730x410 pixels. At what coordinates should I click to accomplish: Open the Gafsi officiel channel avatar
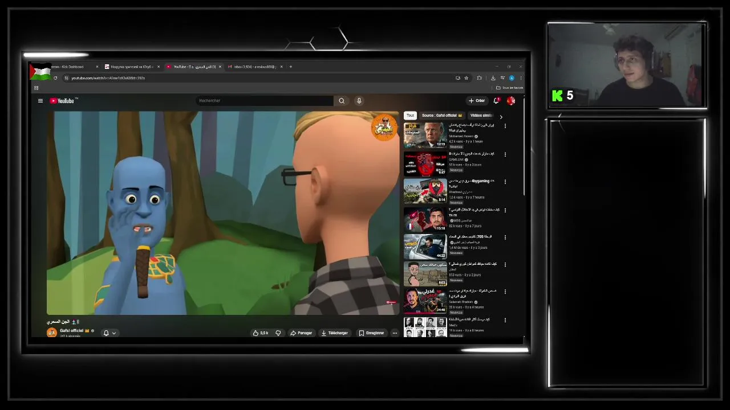click(52, 333)
